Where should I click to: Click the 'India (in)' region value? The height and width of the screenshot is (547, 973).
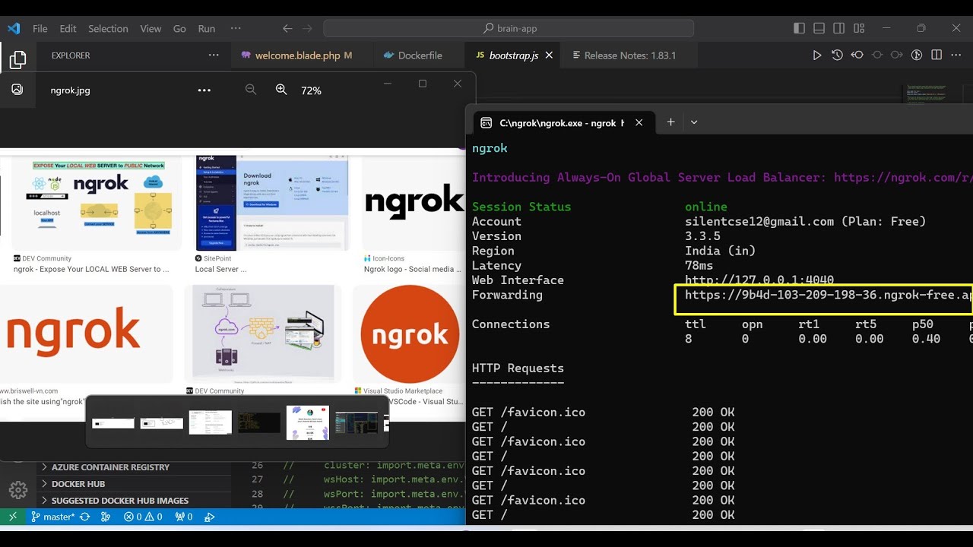pos(721,251)
